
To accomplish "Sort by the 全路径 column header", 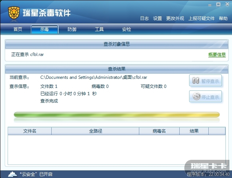I will pos(95,131).
